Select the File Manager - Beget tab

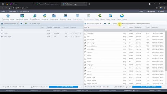tap(74, 4)
